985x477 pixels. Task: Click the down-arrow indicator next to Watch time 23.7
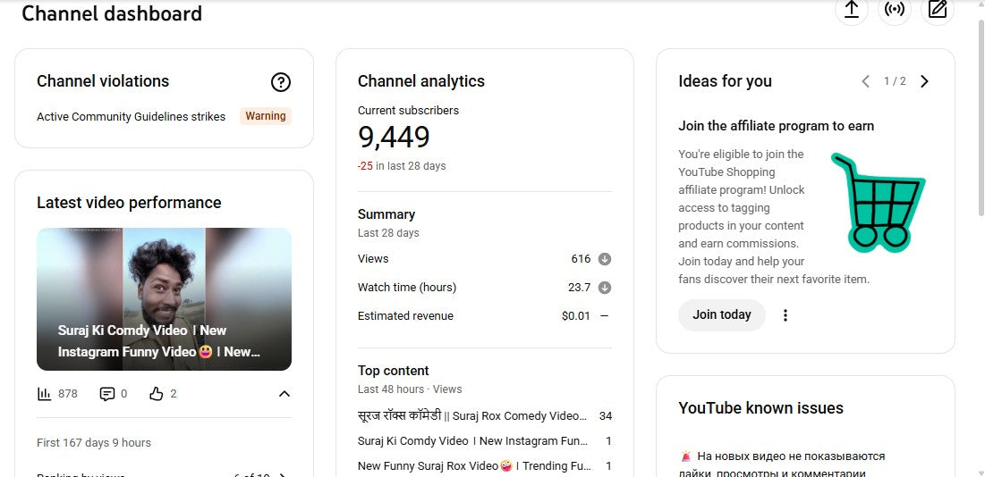click(x=604, y=288)
